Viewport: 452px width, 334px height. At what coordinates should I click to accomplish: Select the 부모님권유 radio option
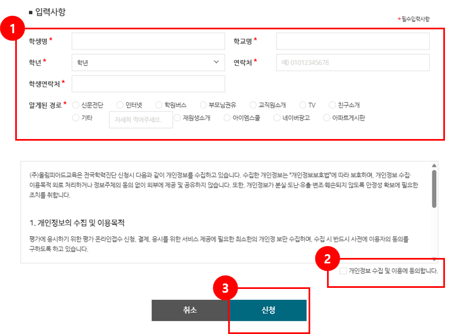[x=204, y=105]
